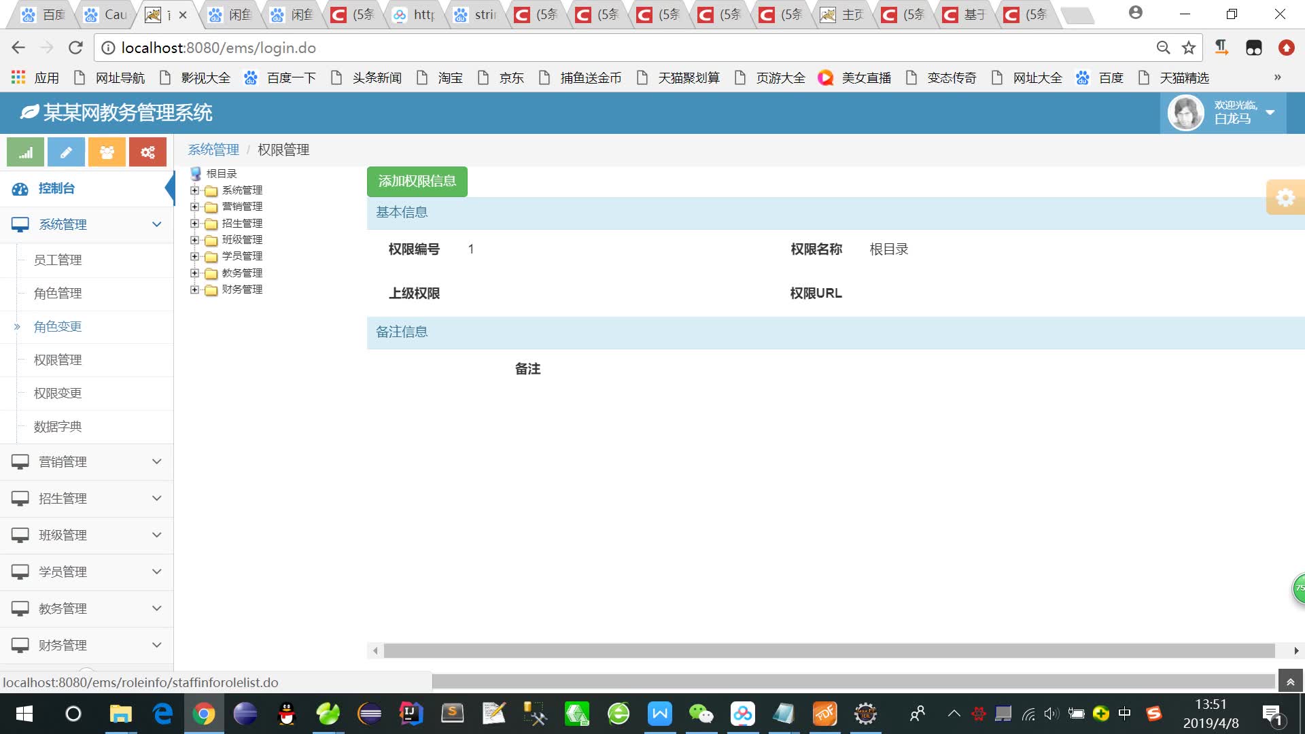1305x734 pixels.
Task: Click the 添加权限信息 green button
Action: click(x=417, y=181)
